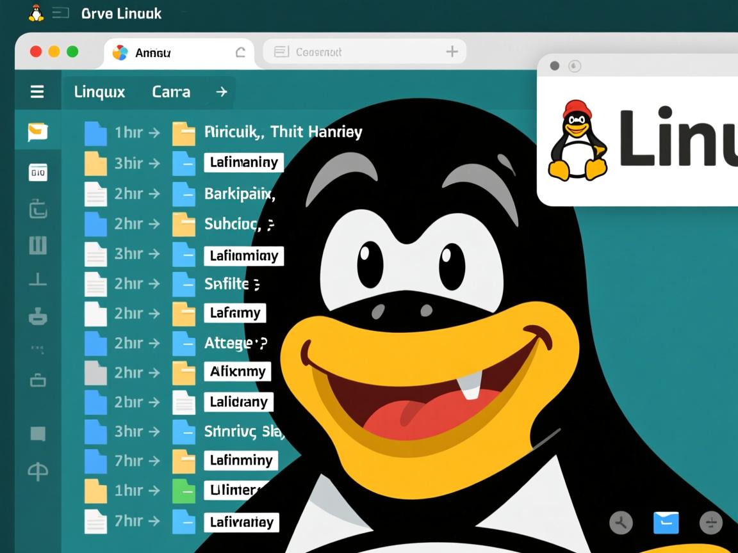Open the briefcase icon in the left sidebar
This screenshot has height=553, width=738.
point(38,380)
